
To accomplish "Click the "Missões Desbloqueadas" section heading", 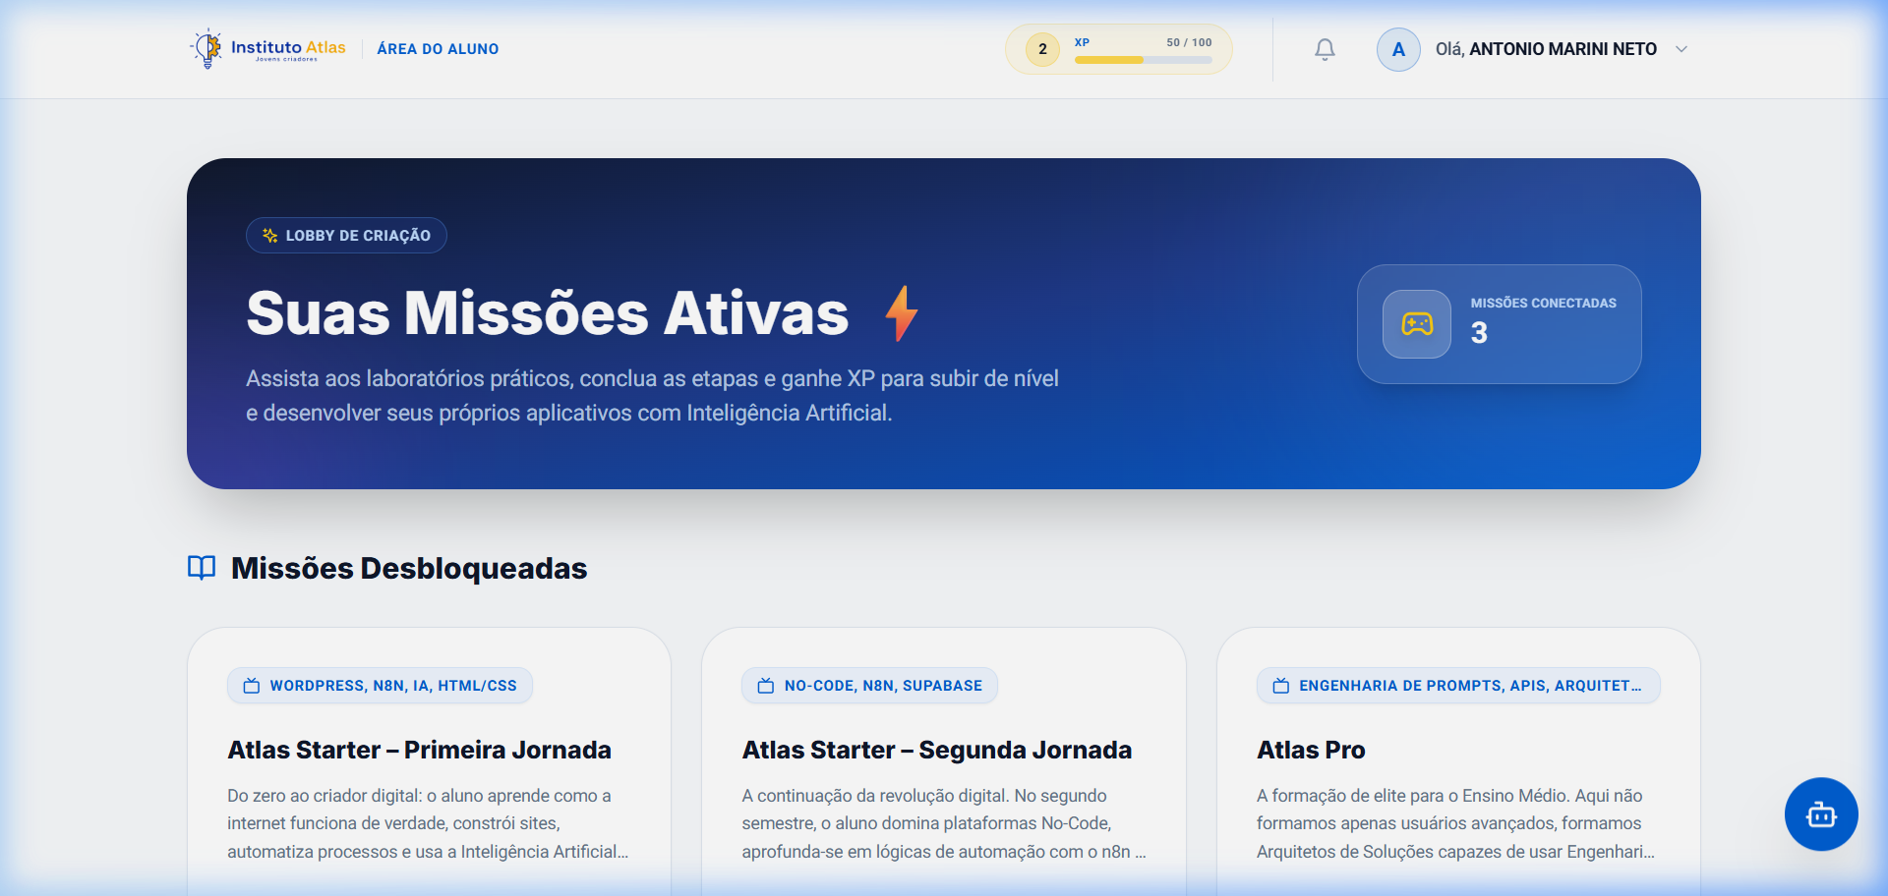I will tap(409, 569).
